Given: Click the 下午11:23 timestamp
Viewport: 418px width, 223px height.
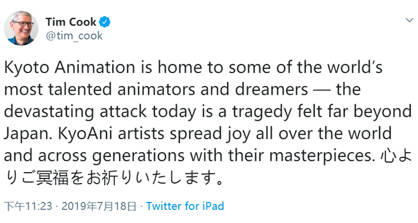Looking at the screenshot, I should coord(28,206).
